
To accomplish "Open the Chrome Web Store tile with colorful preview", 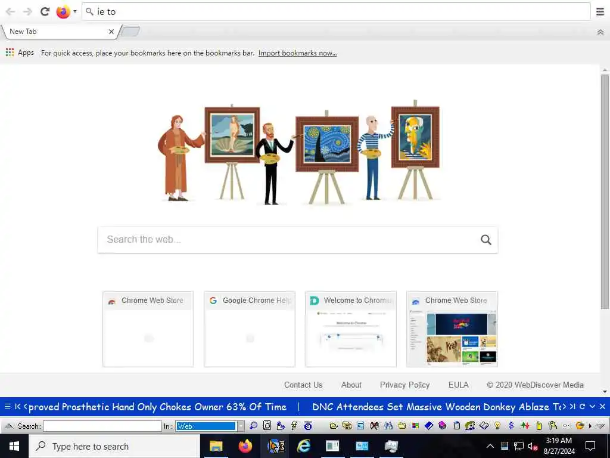I will 452,329.
